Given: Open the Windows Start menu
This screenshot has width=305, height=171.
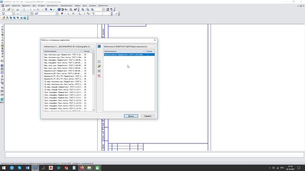Looking at the screenshot, I should (x=4, y=168).
